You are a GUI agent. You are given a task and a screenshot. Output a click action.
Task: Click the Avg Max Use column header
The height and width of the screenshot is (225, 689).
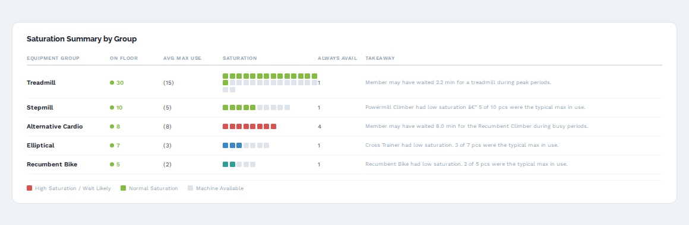click(x=182, y=58)
